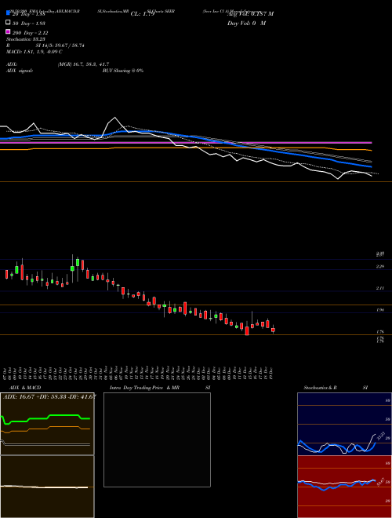This screenshot has width=392, height=518.
Task: Click the 'Intra Day Trading Price & MR' title
Action: 144,388
